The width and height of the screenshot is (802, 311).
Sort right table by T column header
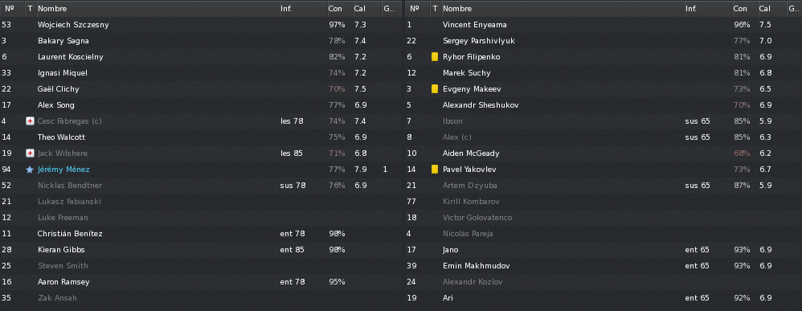[436, 9]
